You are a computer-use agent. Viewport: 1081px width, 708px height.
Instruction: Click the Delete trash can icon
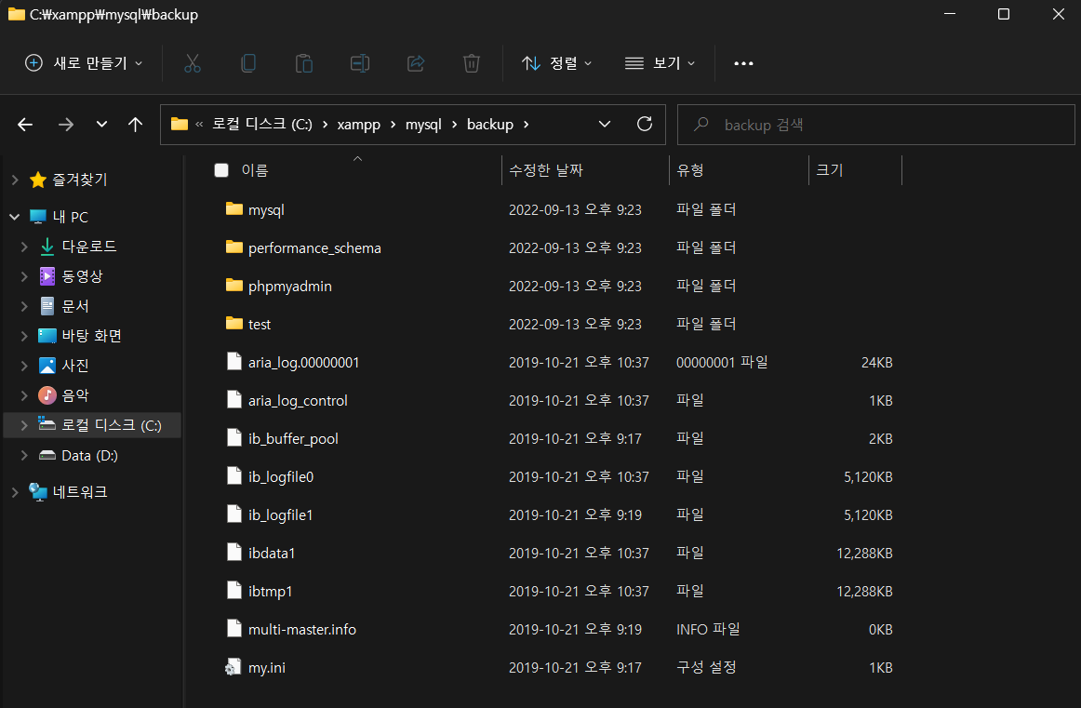[472, 63]
